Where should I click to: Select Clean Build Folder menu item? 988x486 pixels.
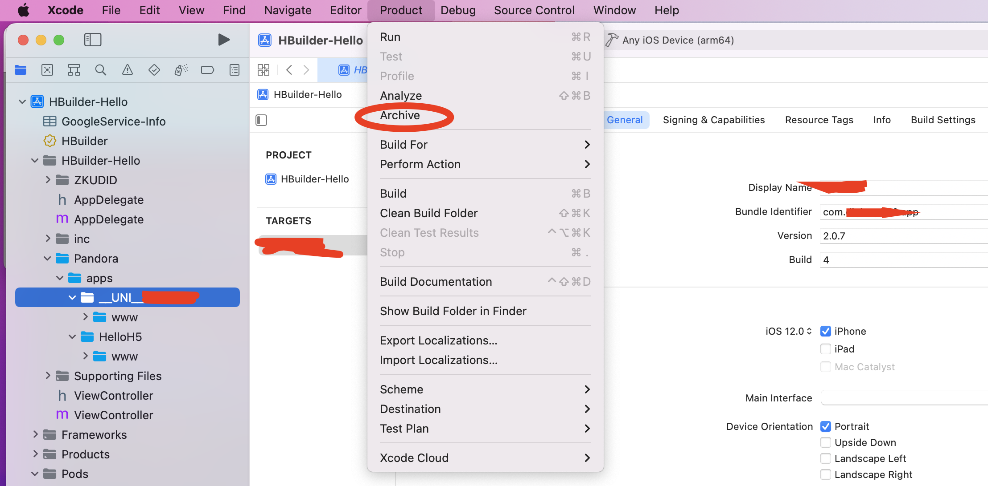485,213
